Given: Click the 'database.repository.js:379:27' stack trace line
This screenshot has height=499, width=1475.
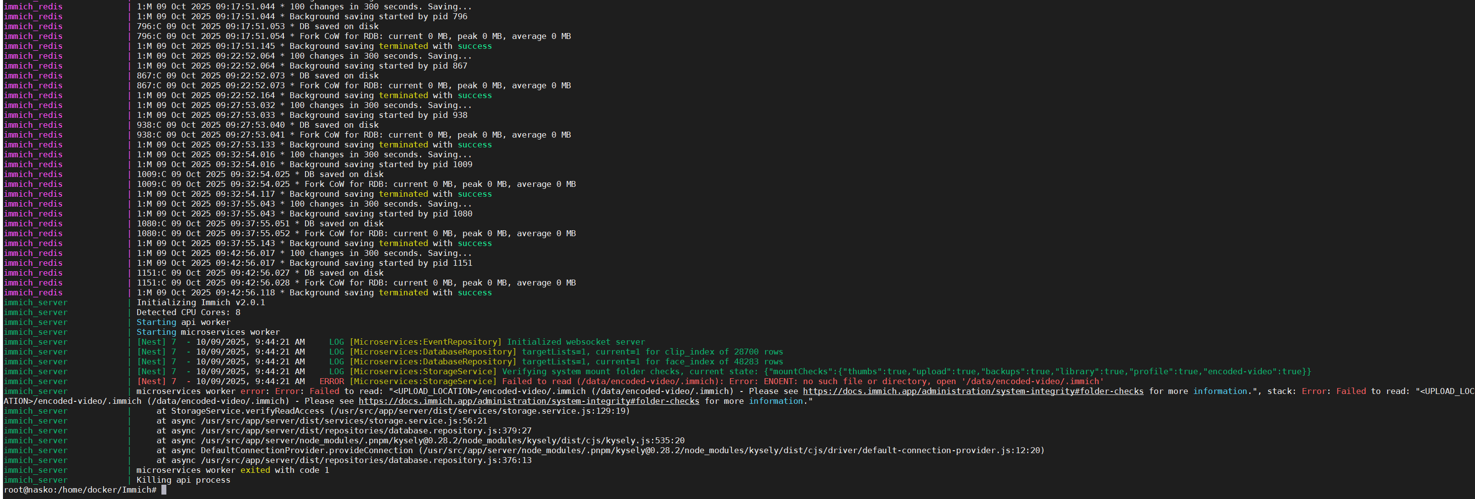Looking at the screenshot, I should [x=344, y=431].
